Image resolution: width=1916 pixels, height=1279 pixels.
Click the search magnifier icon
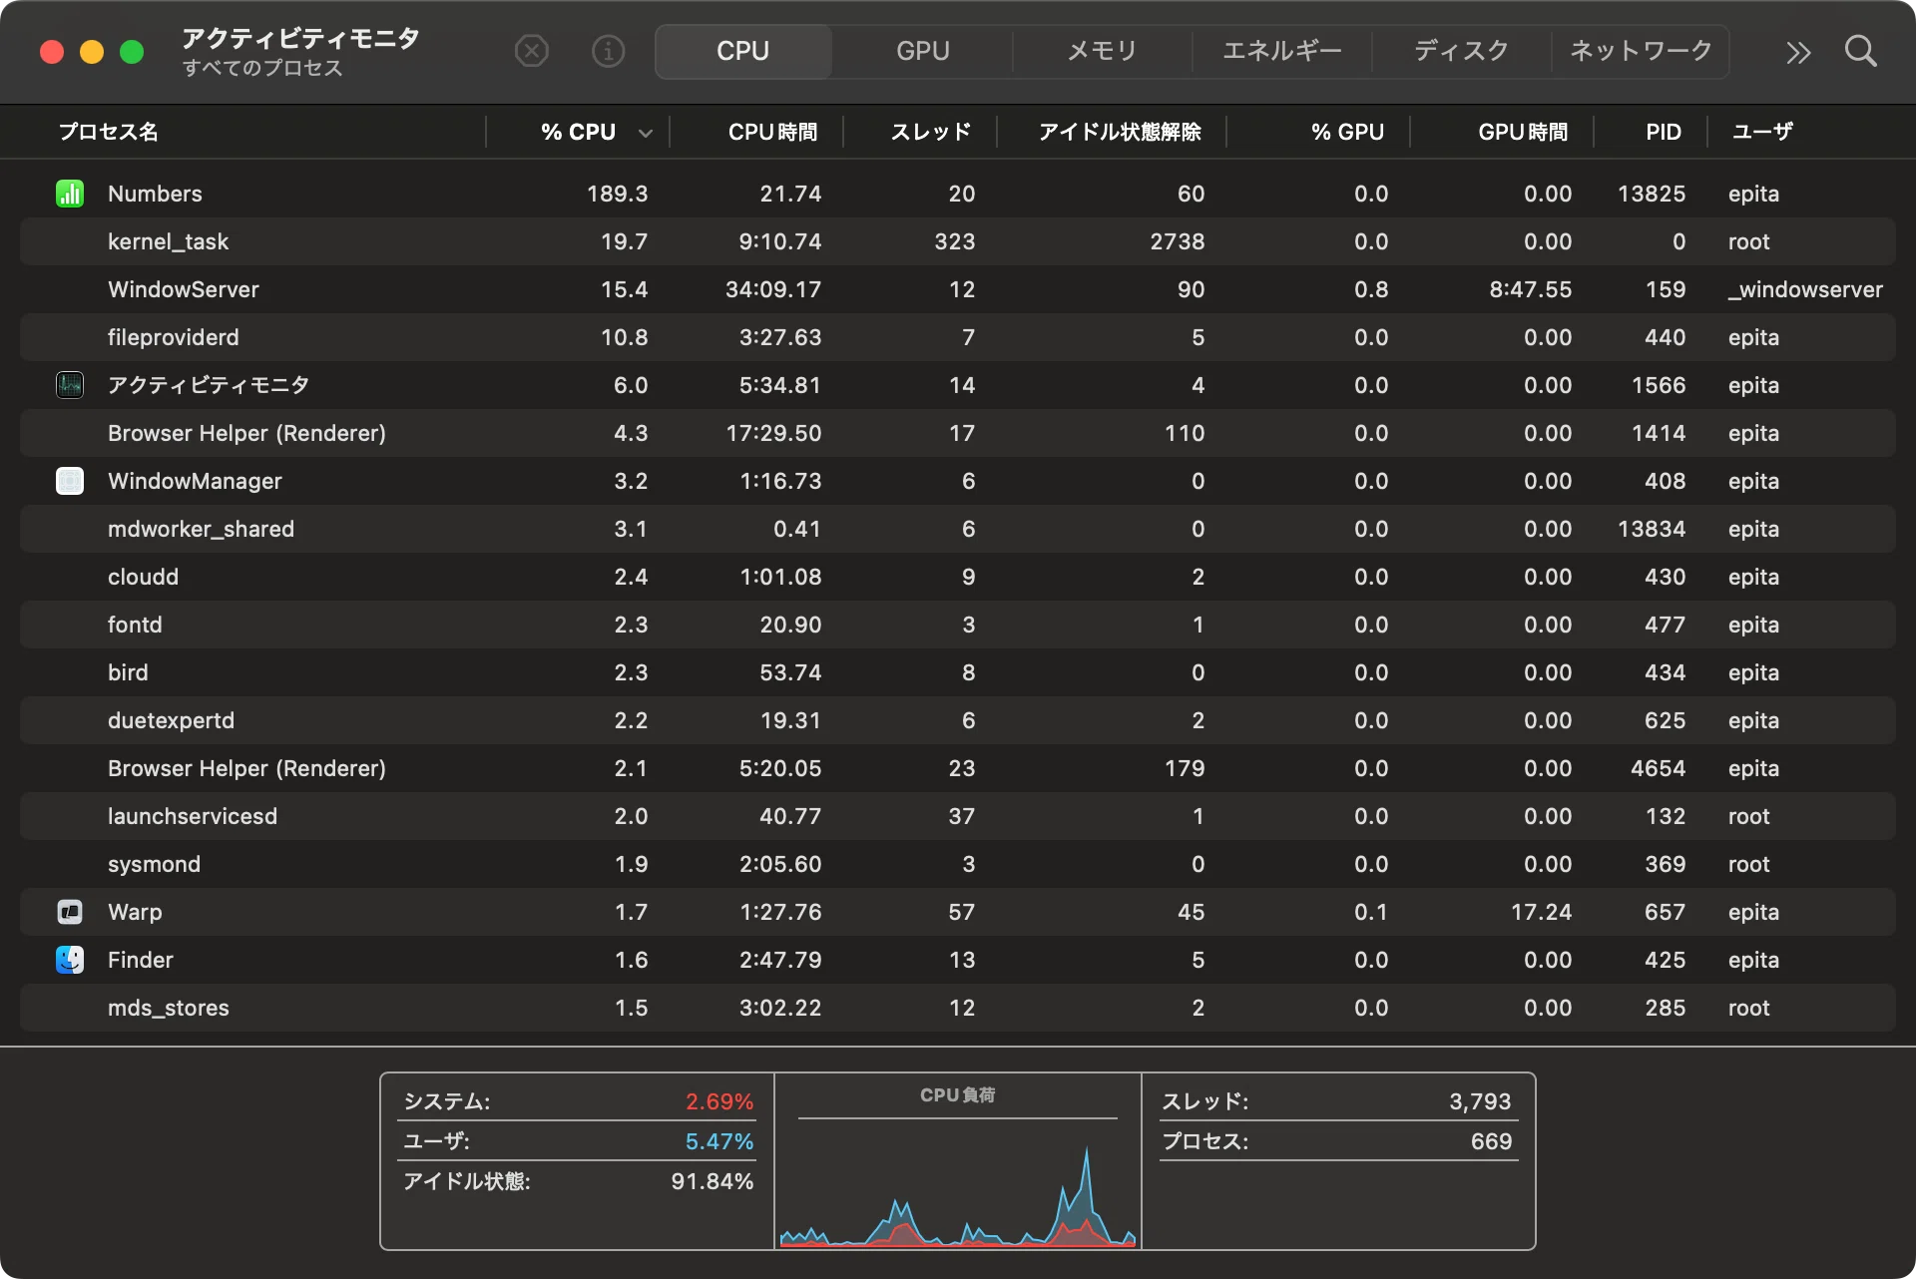click(1861, 51)
